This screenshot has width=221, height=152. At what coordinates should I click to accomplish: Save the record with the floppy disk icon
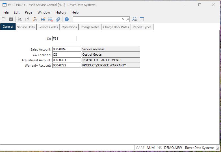(11, 19)
